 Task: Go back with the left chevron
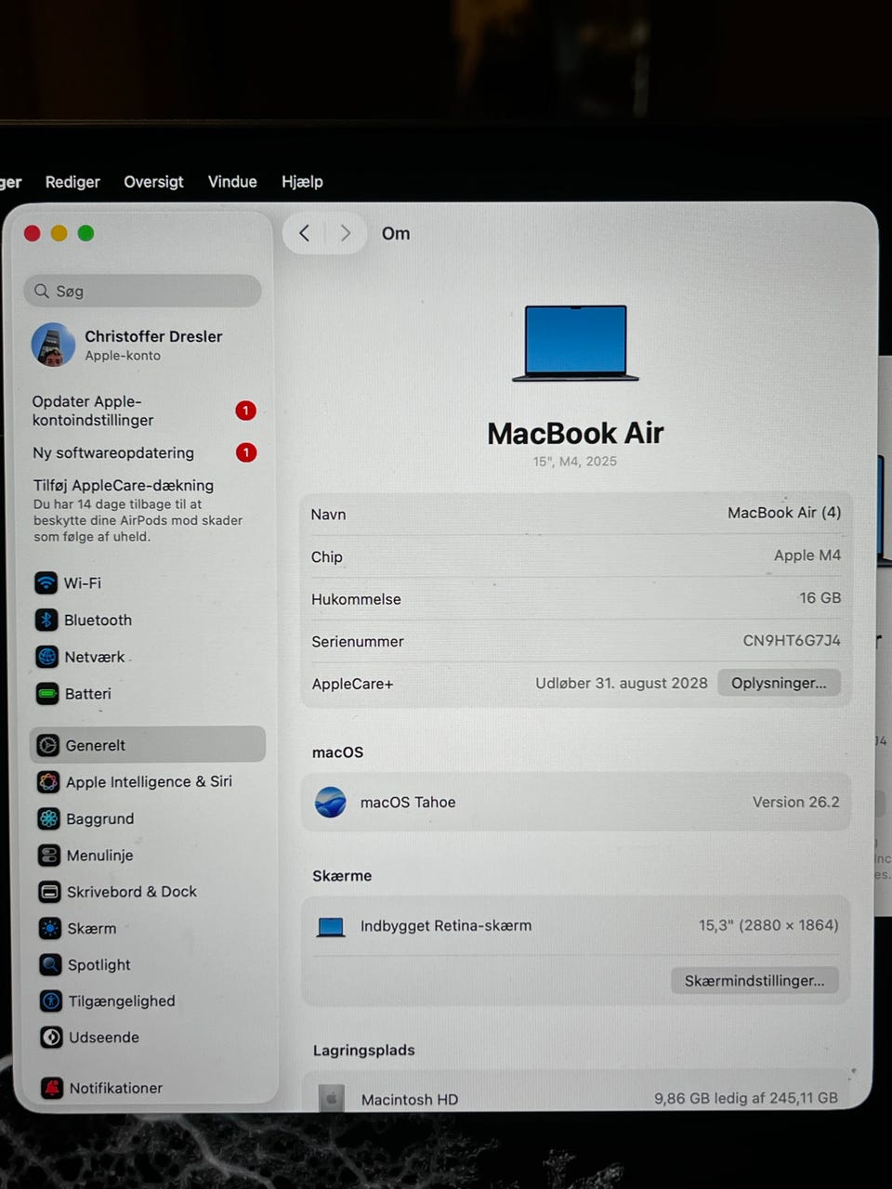click(x=304, y=233)
